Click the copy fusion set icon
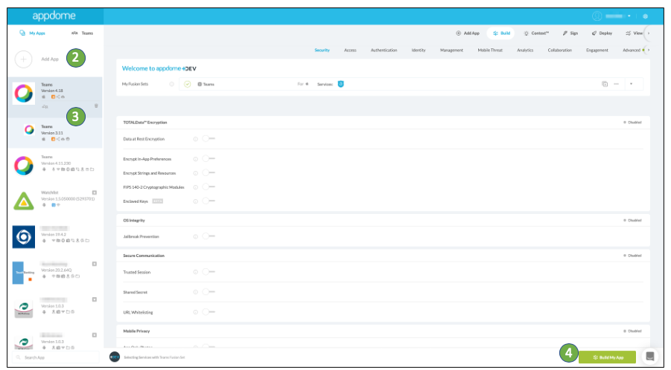The height and width of the screenshot is (370, 671). coord(605,84)
